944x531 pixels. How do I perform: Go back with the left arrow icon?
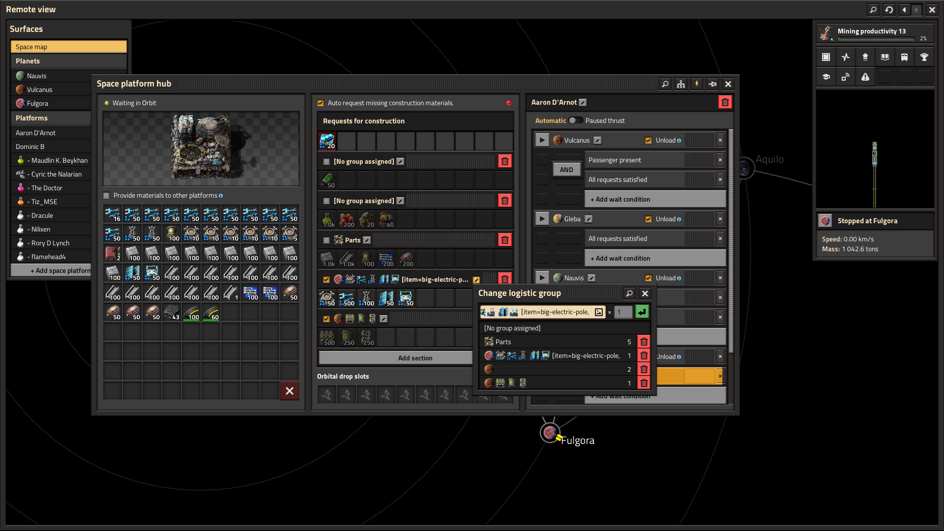tap(904, 9)
